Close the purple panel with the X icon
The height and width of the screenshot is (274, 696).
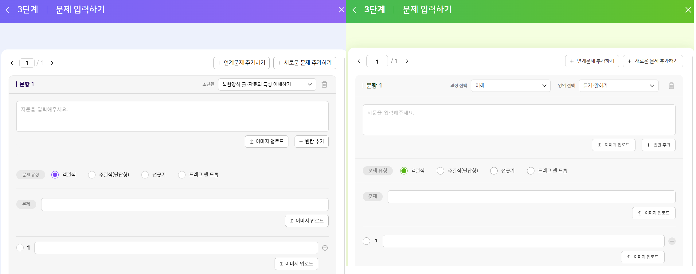[x=341, y=10]
